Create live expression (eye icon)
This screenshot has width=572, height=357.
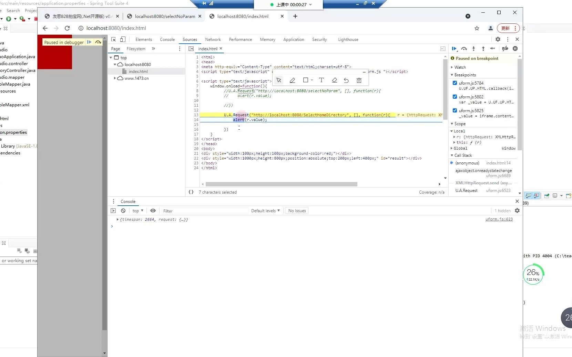[x=153, y=211]
